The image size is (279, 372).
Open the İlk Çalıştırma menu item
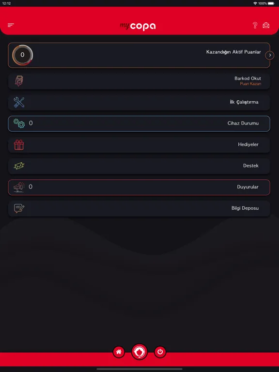tap(139, 102)
